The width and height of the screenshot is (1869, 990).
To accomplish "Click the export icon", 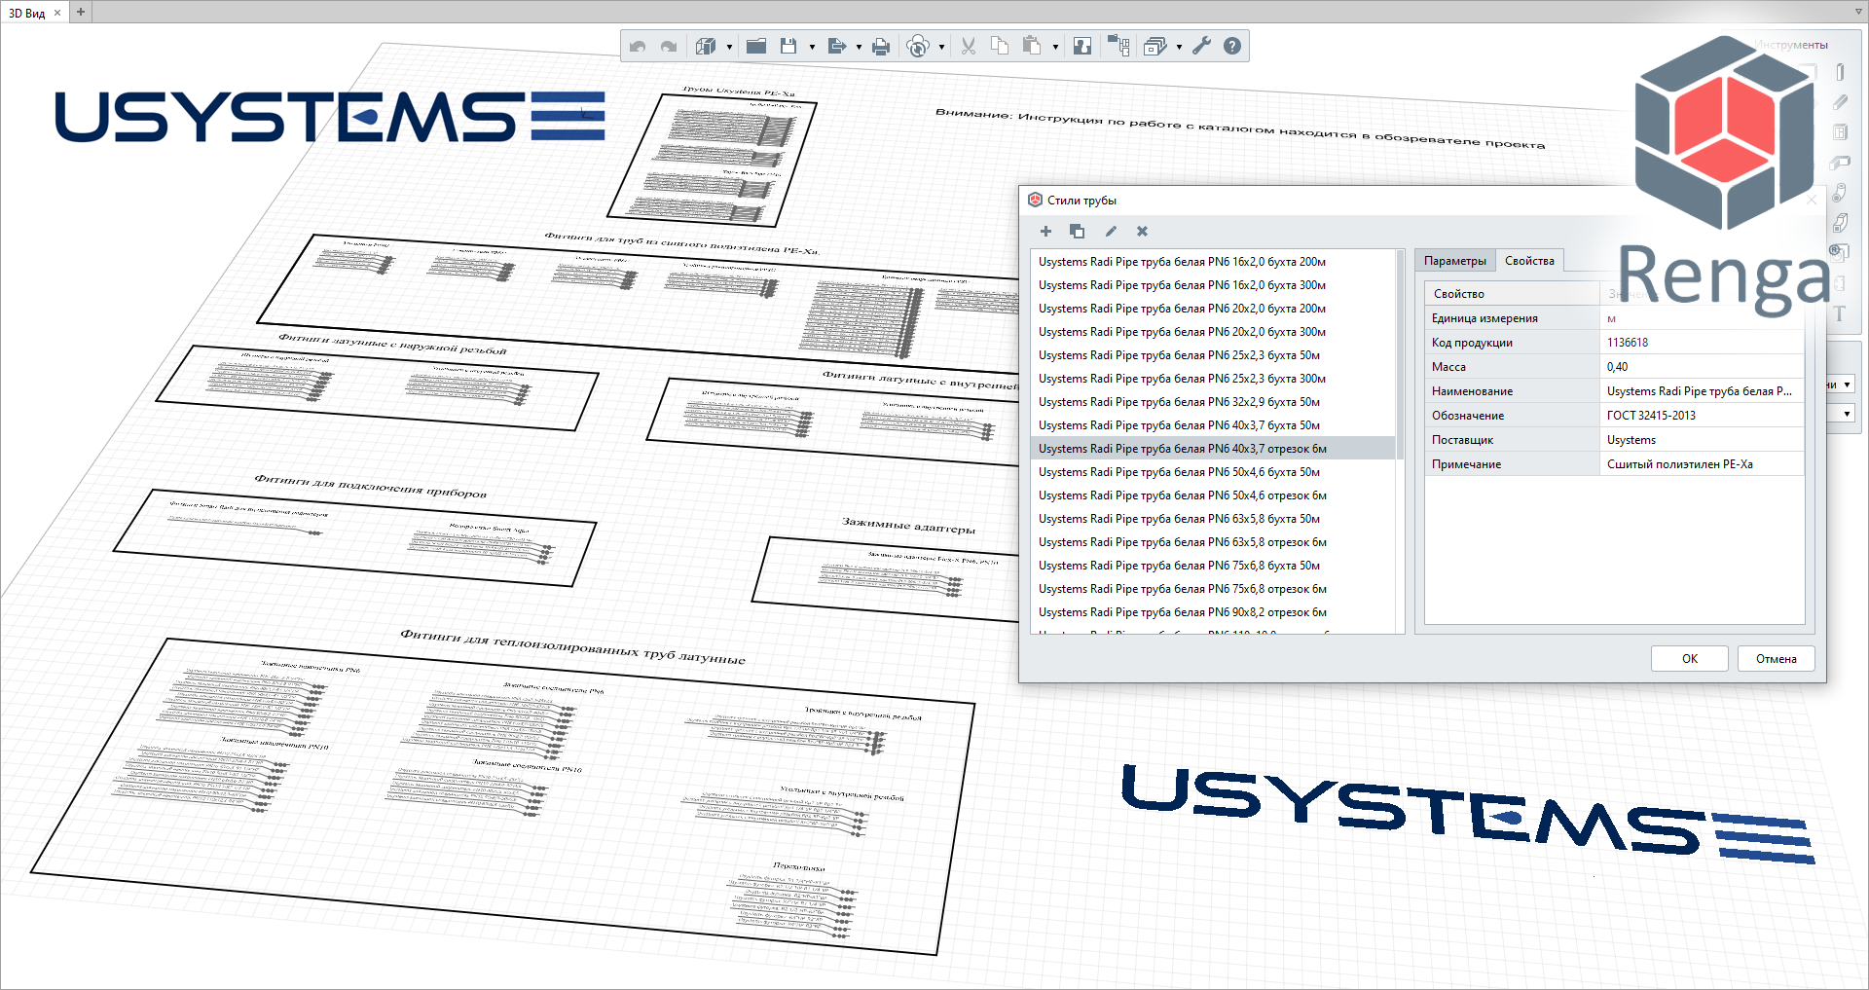I will click(x=836, y=46).
